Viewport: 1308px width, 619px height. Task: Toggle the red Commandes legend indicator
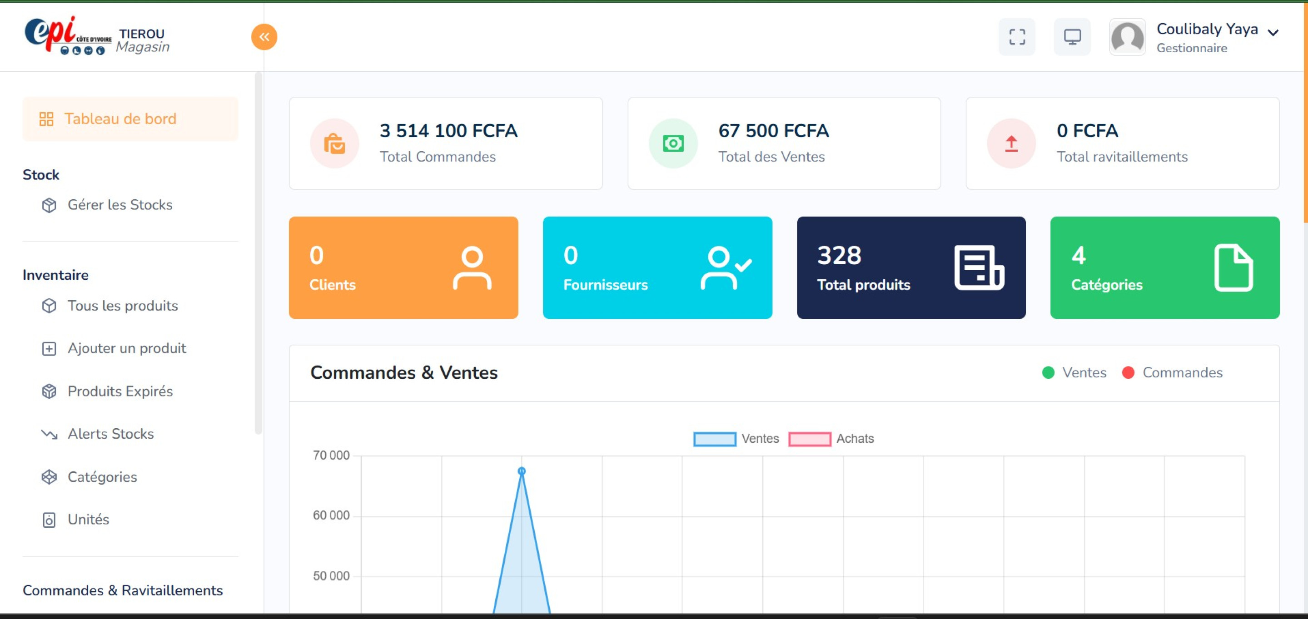(x=1128, y=372)
